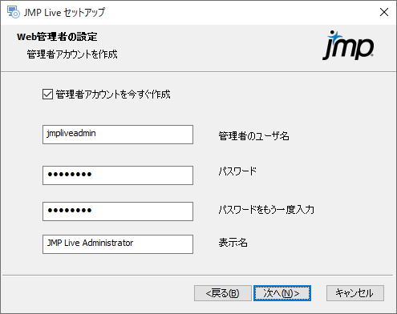Click the パスワード label text
The image size is (397, 314).
point(237,171)
